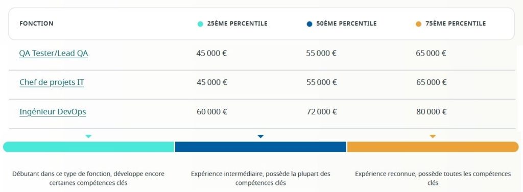Screen dimensions: 523x192
Task: Open the Ingénieur DevOps link
Action: click(x=53, y=112)
